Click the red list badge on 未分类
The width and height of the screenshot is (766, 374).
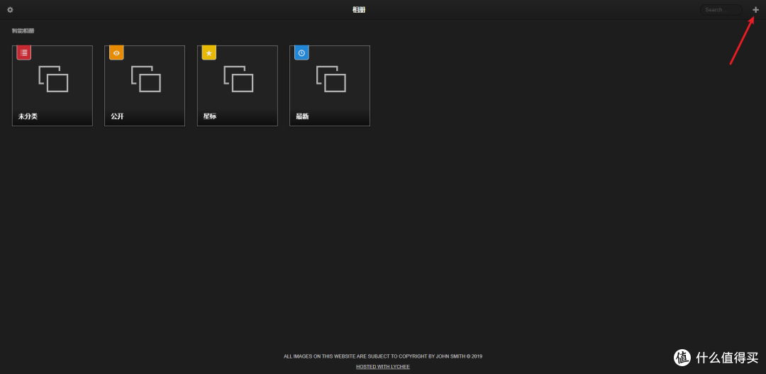(x=24, y=53)
